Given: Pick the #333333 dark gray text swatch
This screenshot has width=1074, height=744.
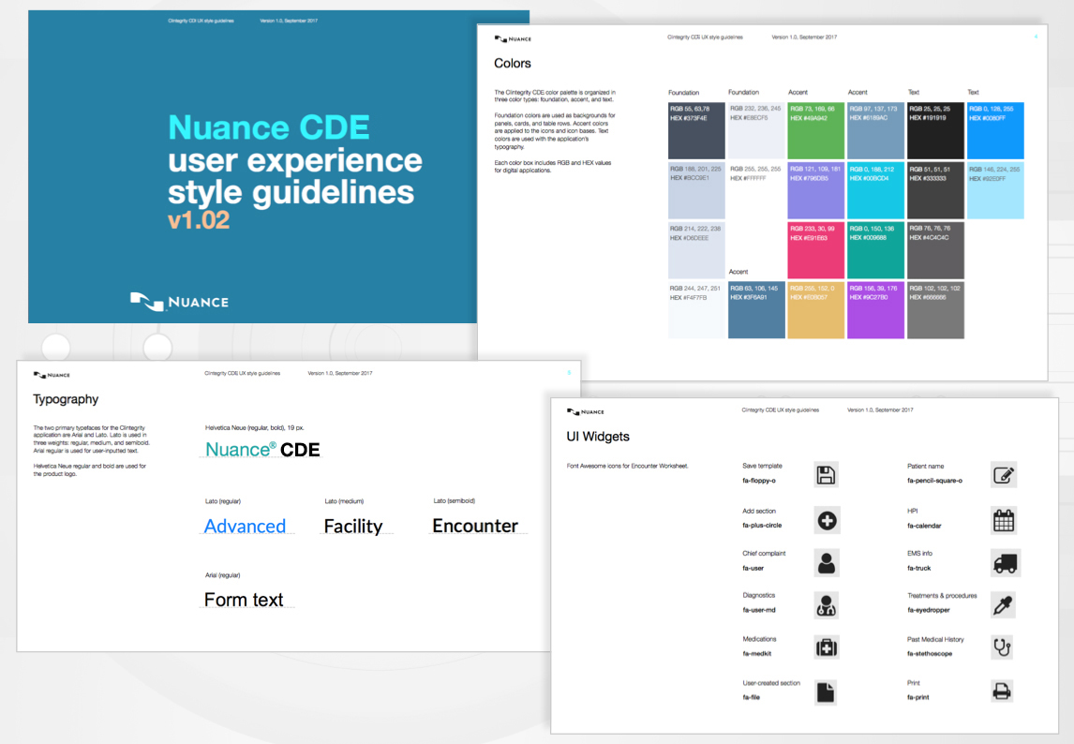Looking at the screenshot, I should (935, 190).
